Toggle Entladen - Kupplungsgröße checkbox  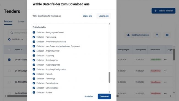pyautogui.click(x=34, y=65)
